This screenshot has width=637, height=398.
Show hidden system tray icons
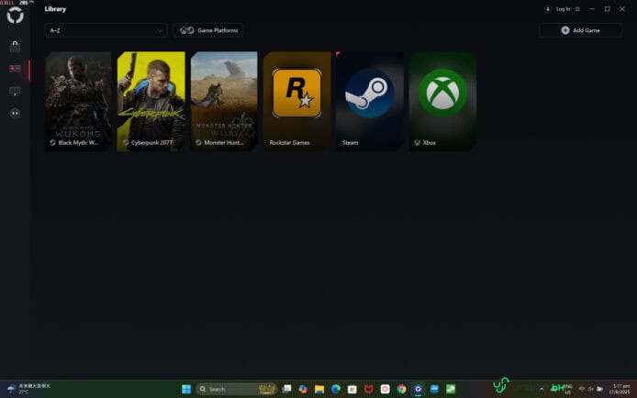[x=542, y=389]
